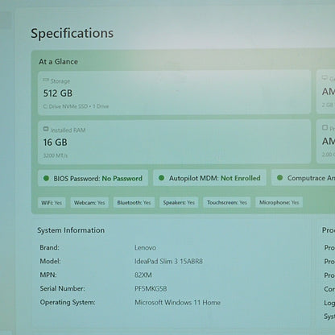The width and height of the screenshot is (335, 335).
Task: Select the Webcam: Yes badge
Action: click(x=89, y=203)
